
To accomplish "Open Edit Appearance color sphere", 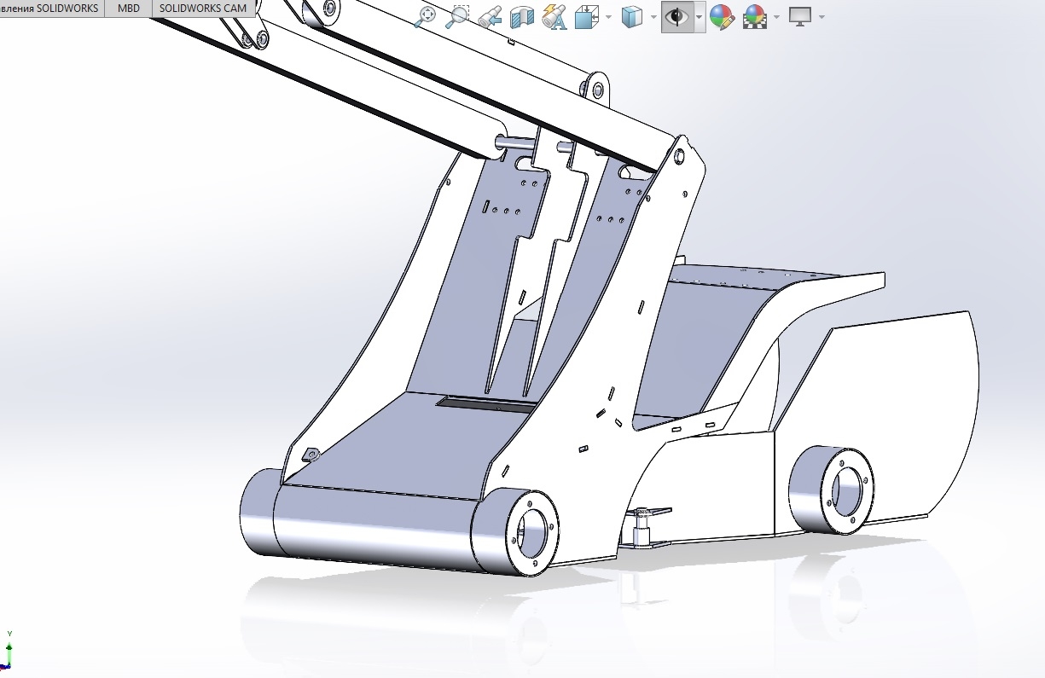I will (x=722, y=16).
